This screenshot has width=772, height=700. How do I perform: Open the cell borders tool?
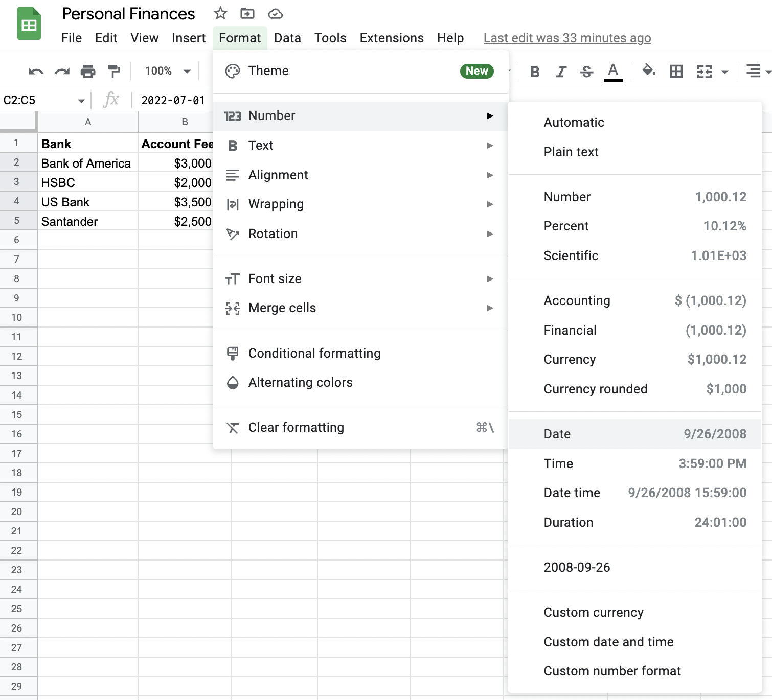pyautogui.click(x=676, y=72)
